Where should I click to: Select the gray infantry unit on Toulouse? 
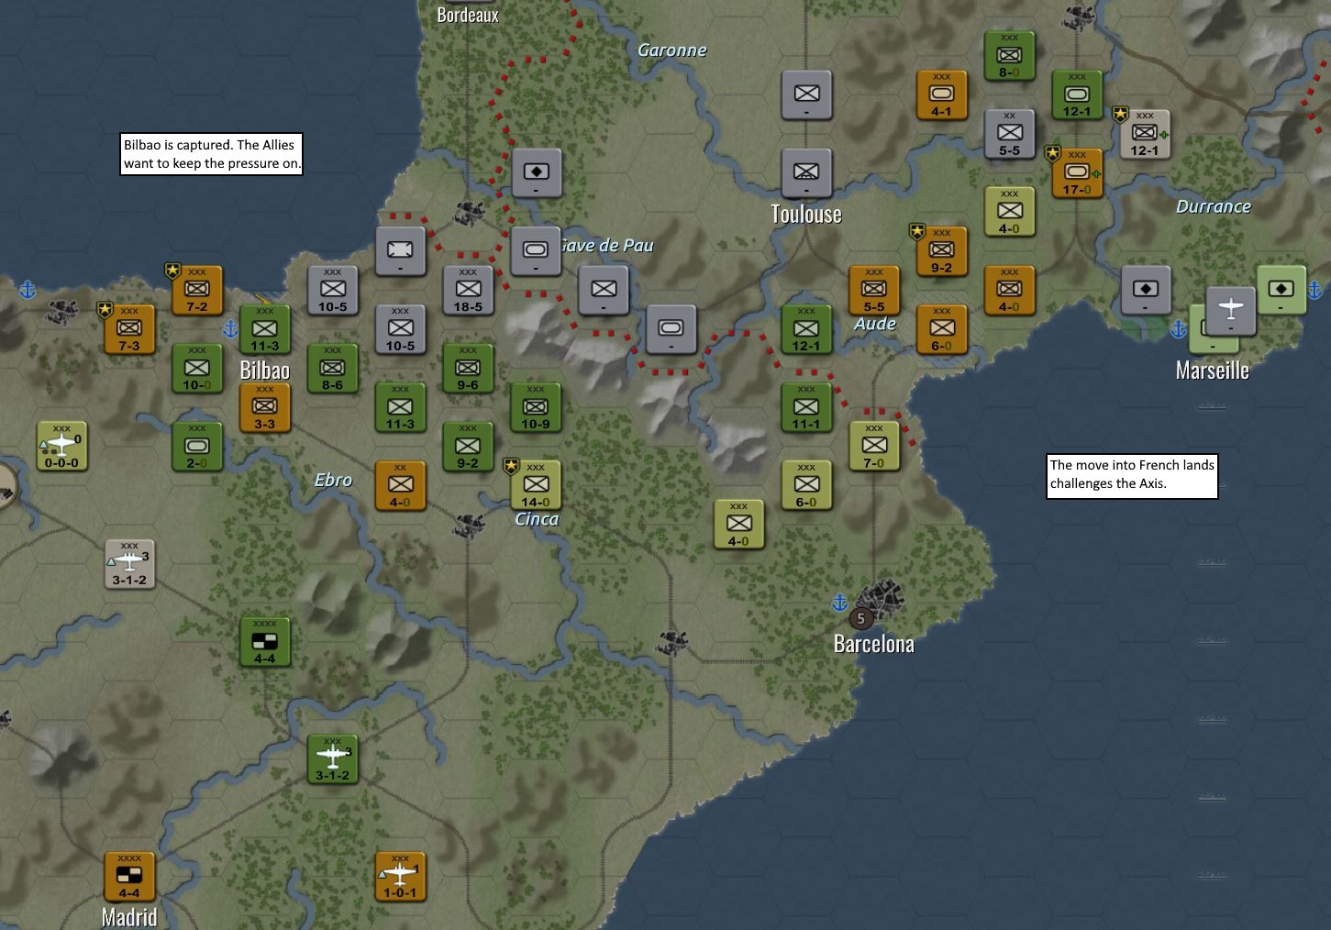pyautogui.click(x=806, y=173)
